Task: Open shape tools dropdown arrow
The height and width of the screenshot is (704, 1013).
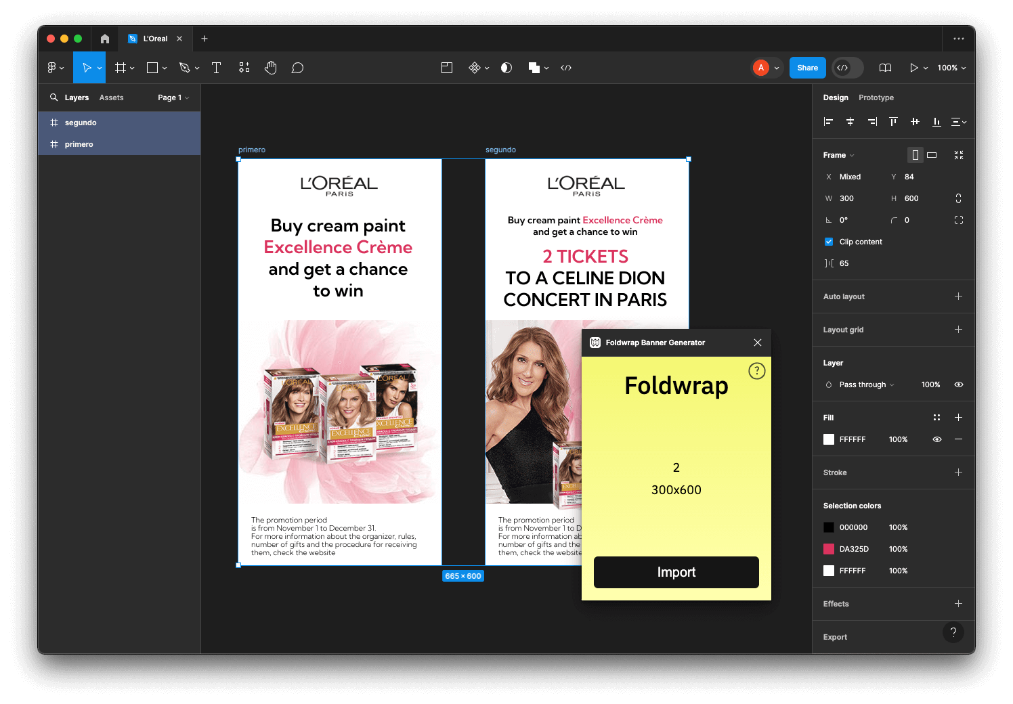Action: click(x=165, y=68)
